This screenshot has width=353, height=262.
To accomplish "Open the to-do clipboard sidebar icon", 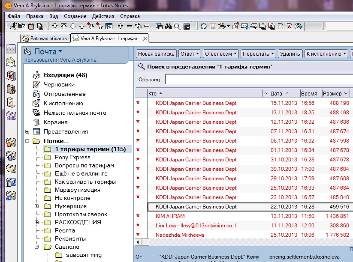I will click(11, 102).
